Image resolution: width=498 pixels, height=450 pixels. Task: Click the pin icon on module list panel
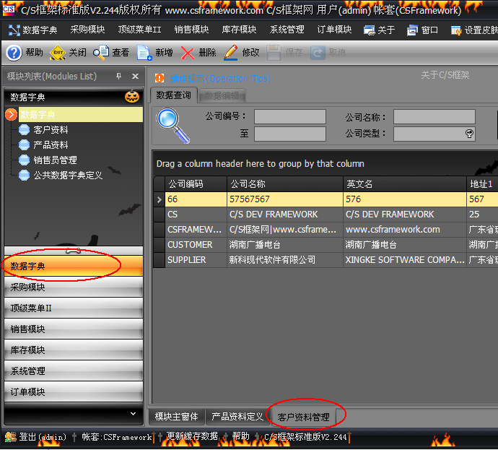coord(119,76)
